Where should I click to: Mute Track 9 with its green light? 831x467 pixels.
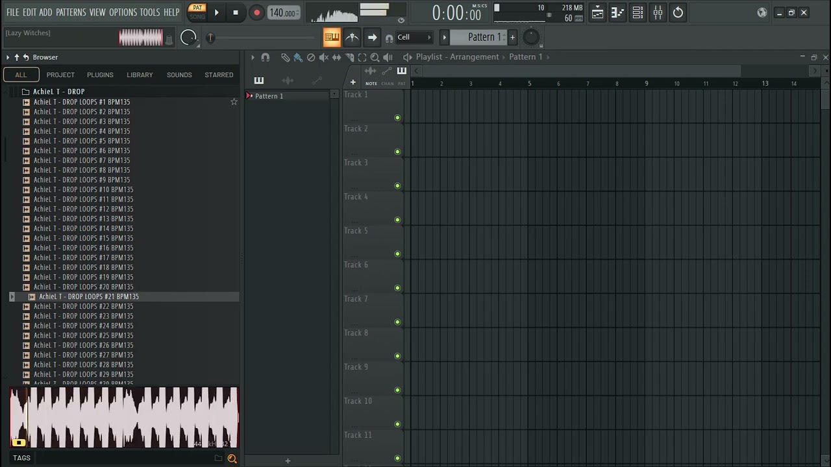[397, 390]
